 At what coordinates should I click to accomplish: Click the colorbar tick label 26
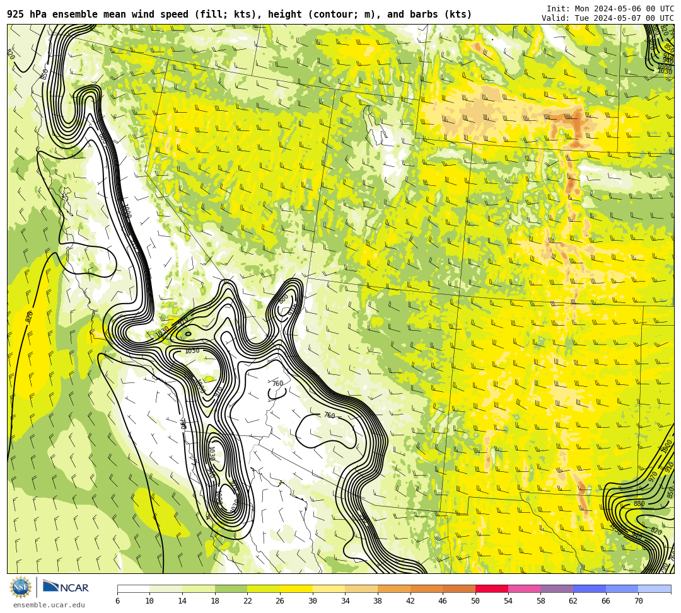coord(280,601)
